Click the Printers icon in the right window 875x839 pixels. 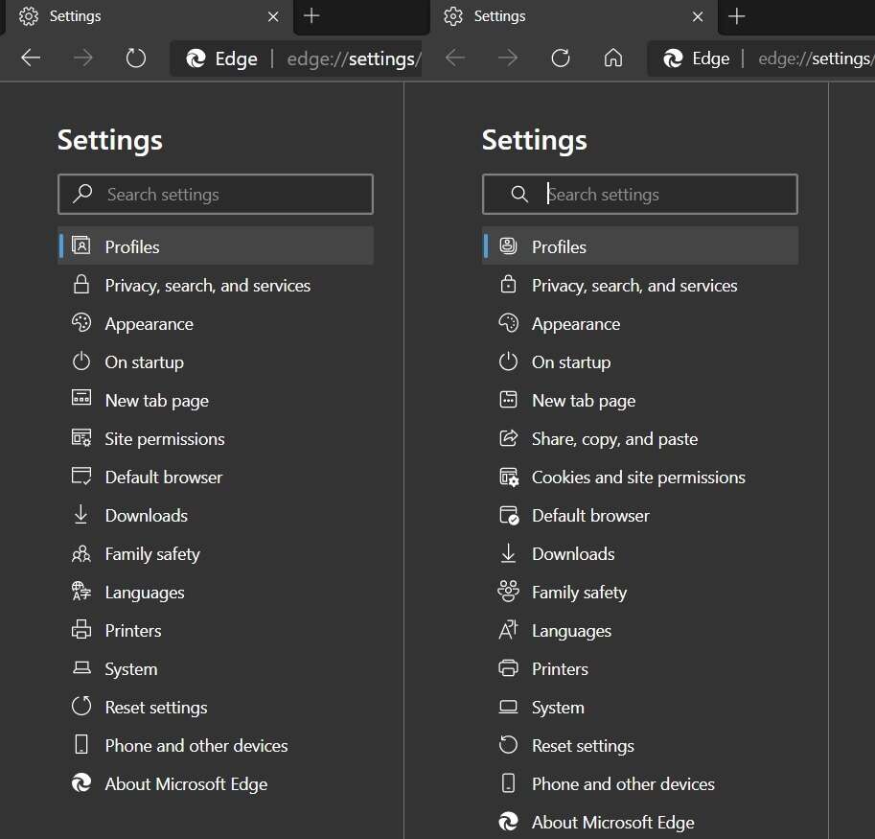click(x=509, y=668)
